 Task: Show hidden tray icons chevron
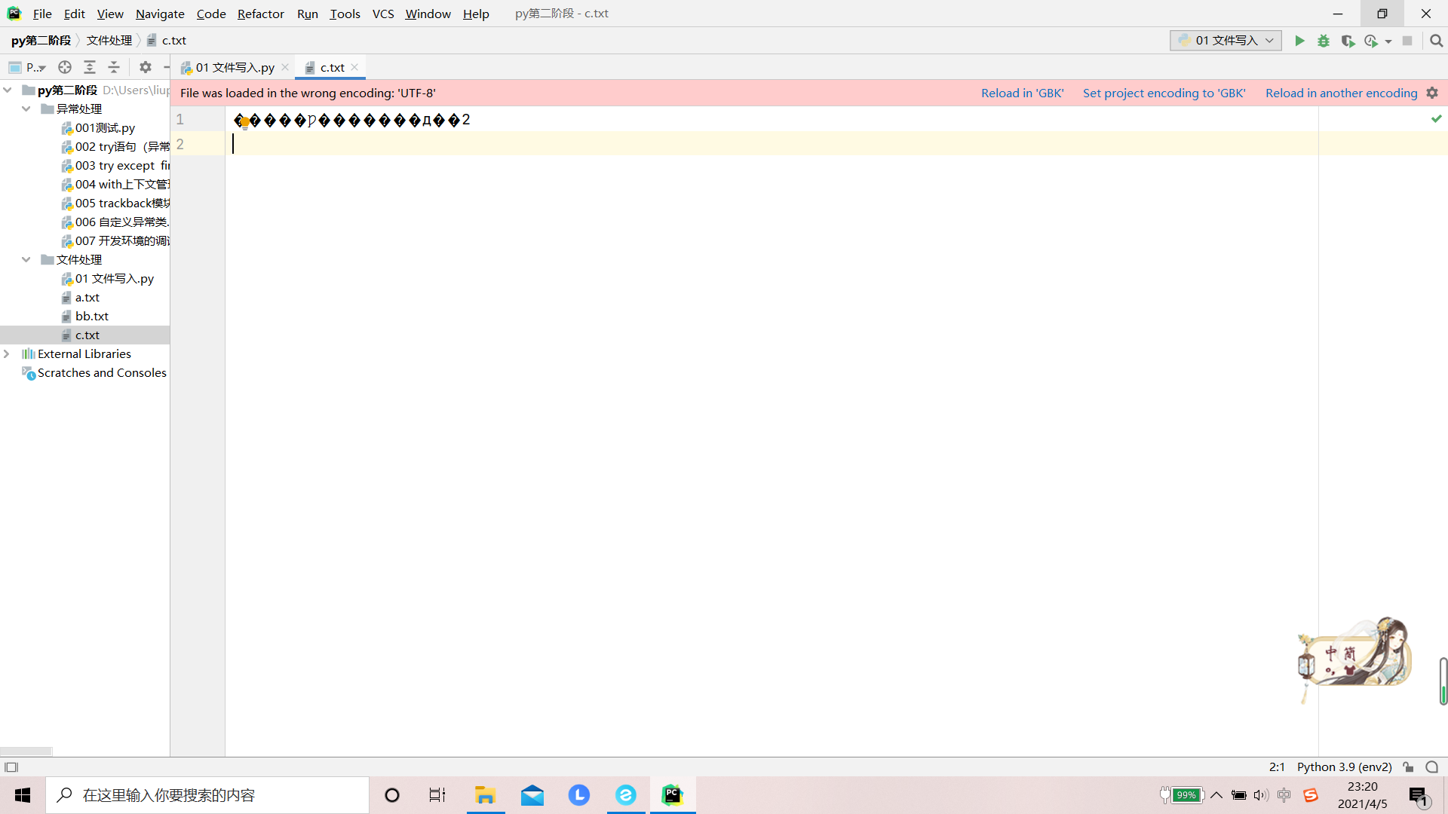1216,795
